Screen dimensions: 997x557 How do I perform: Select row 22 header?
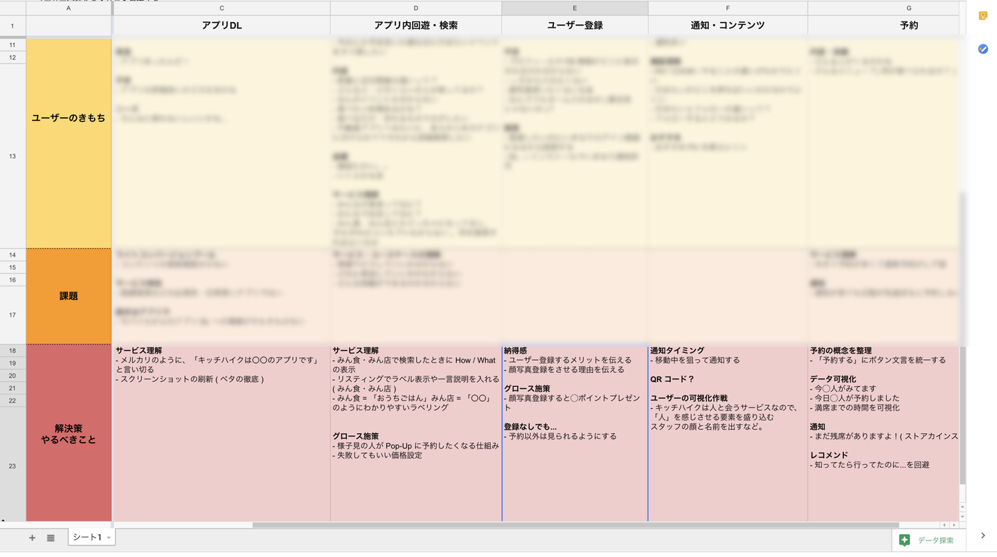point(13,401)
